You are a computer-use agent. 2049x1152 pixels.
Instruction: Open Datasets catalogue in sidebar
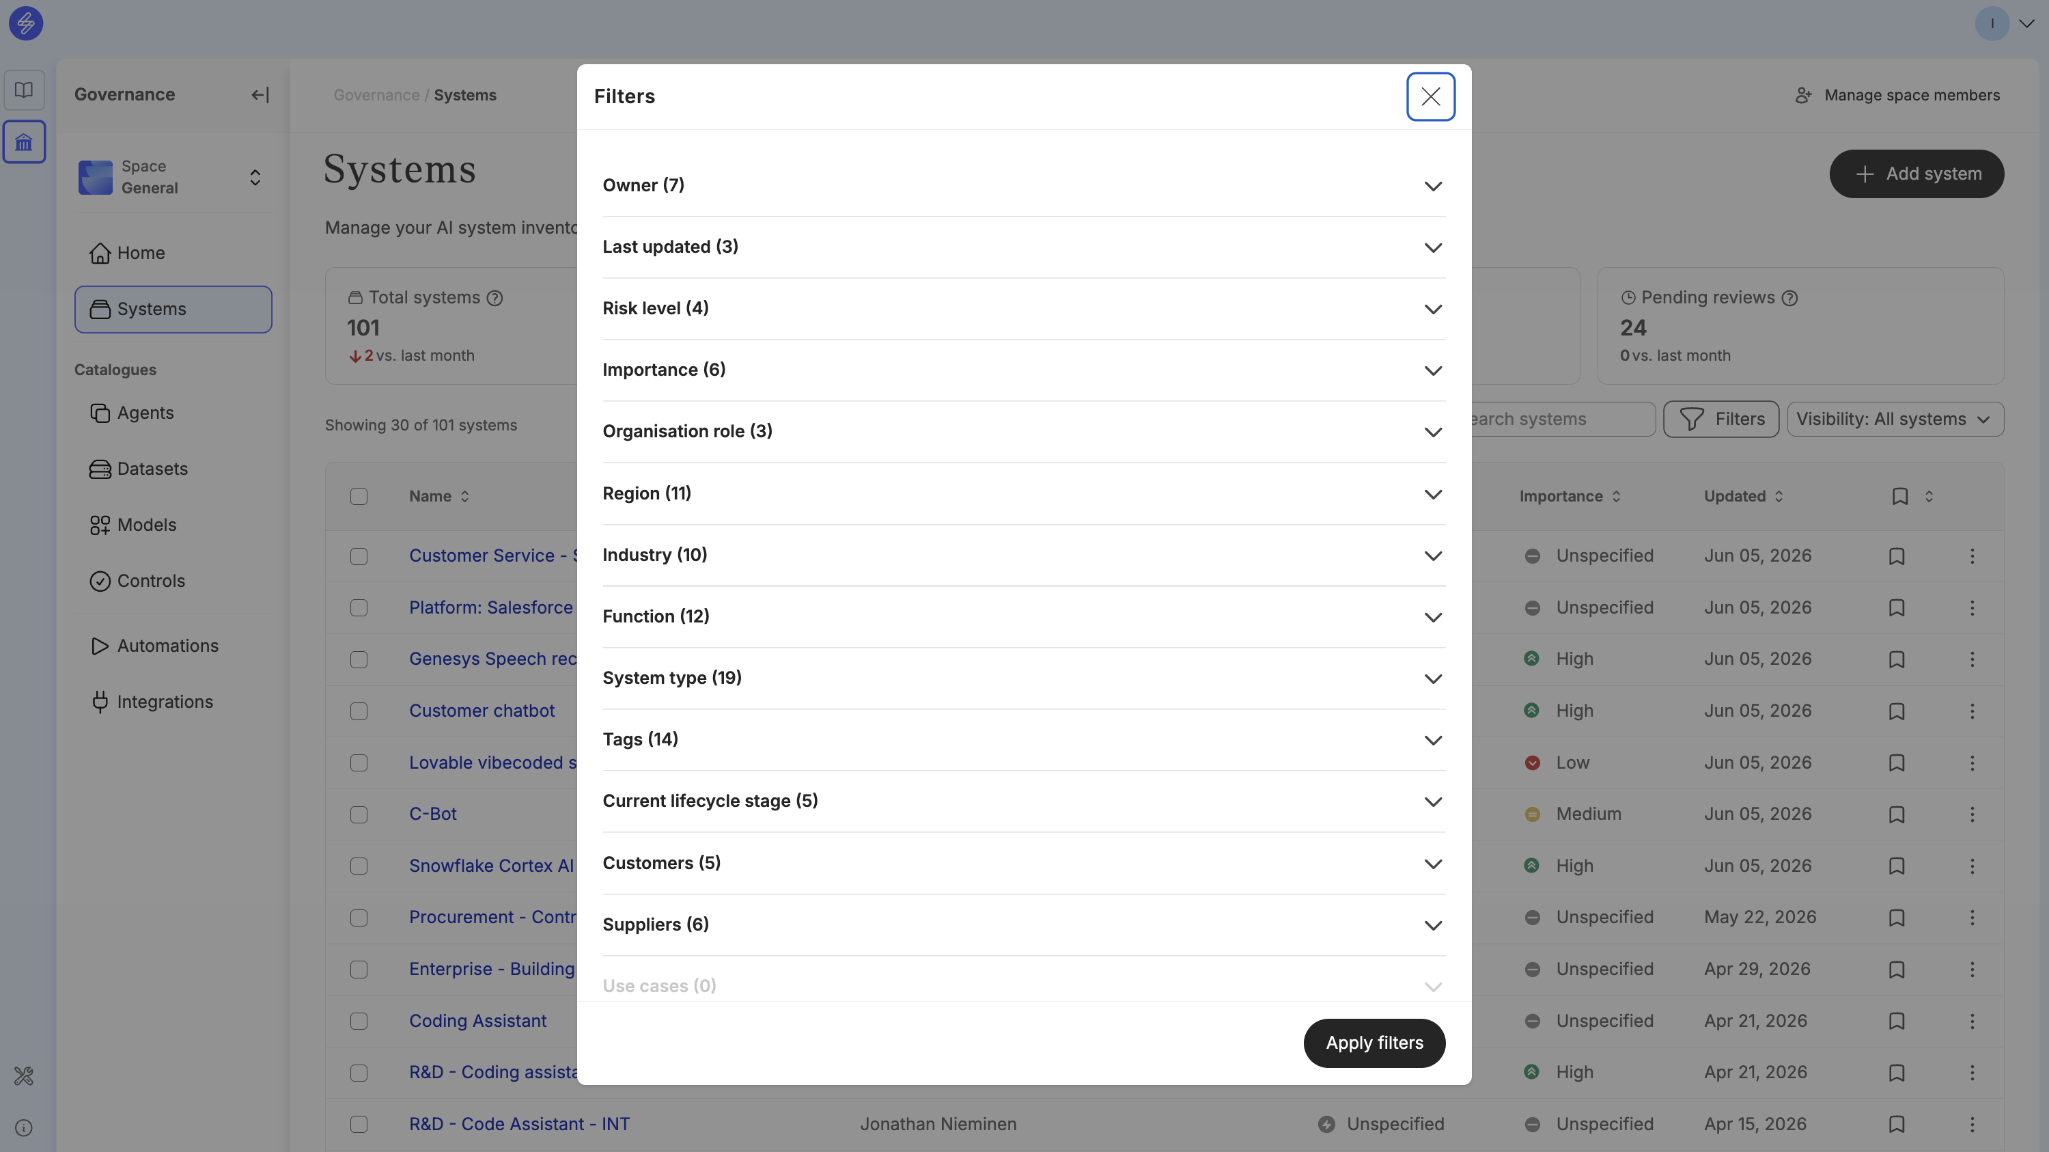pyautogui.click(x=173, y=469)
